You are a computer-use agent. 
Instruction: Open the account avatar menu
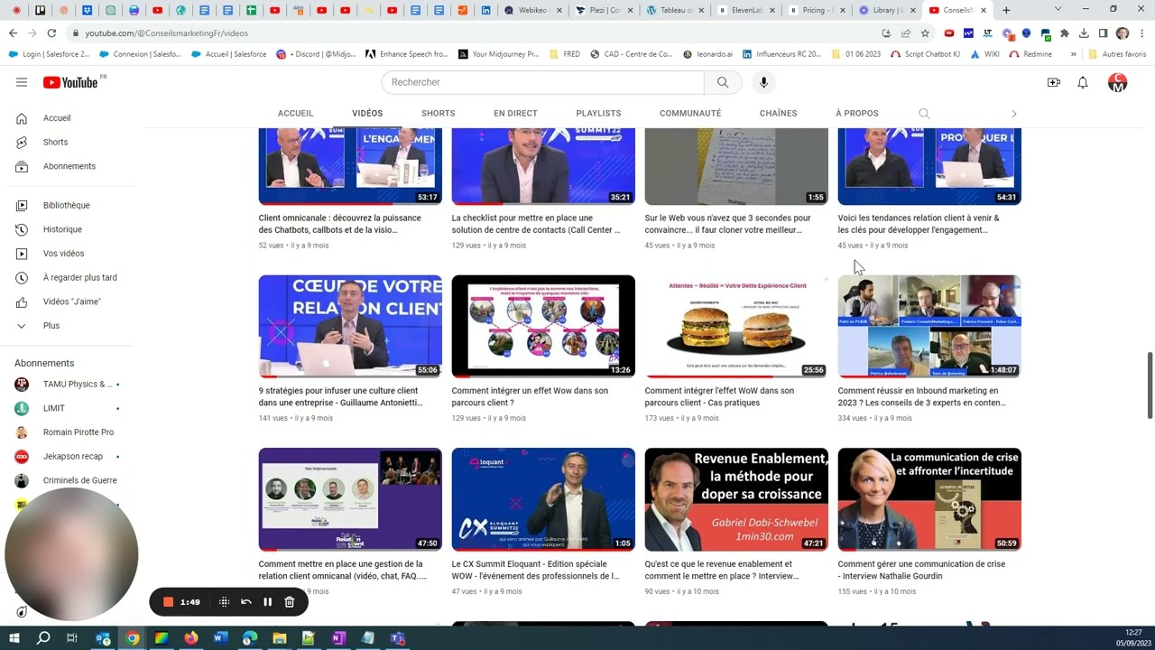[x=1117, y=82]
